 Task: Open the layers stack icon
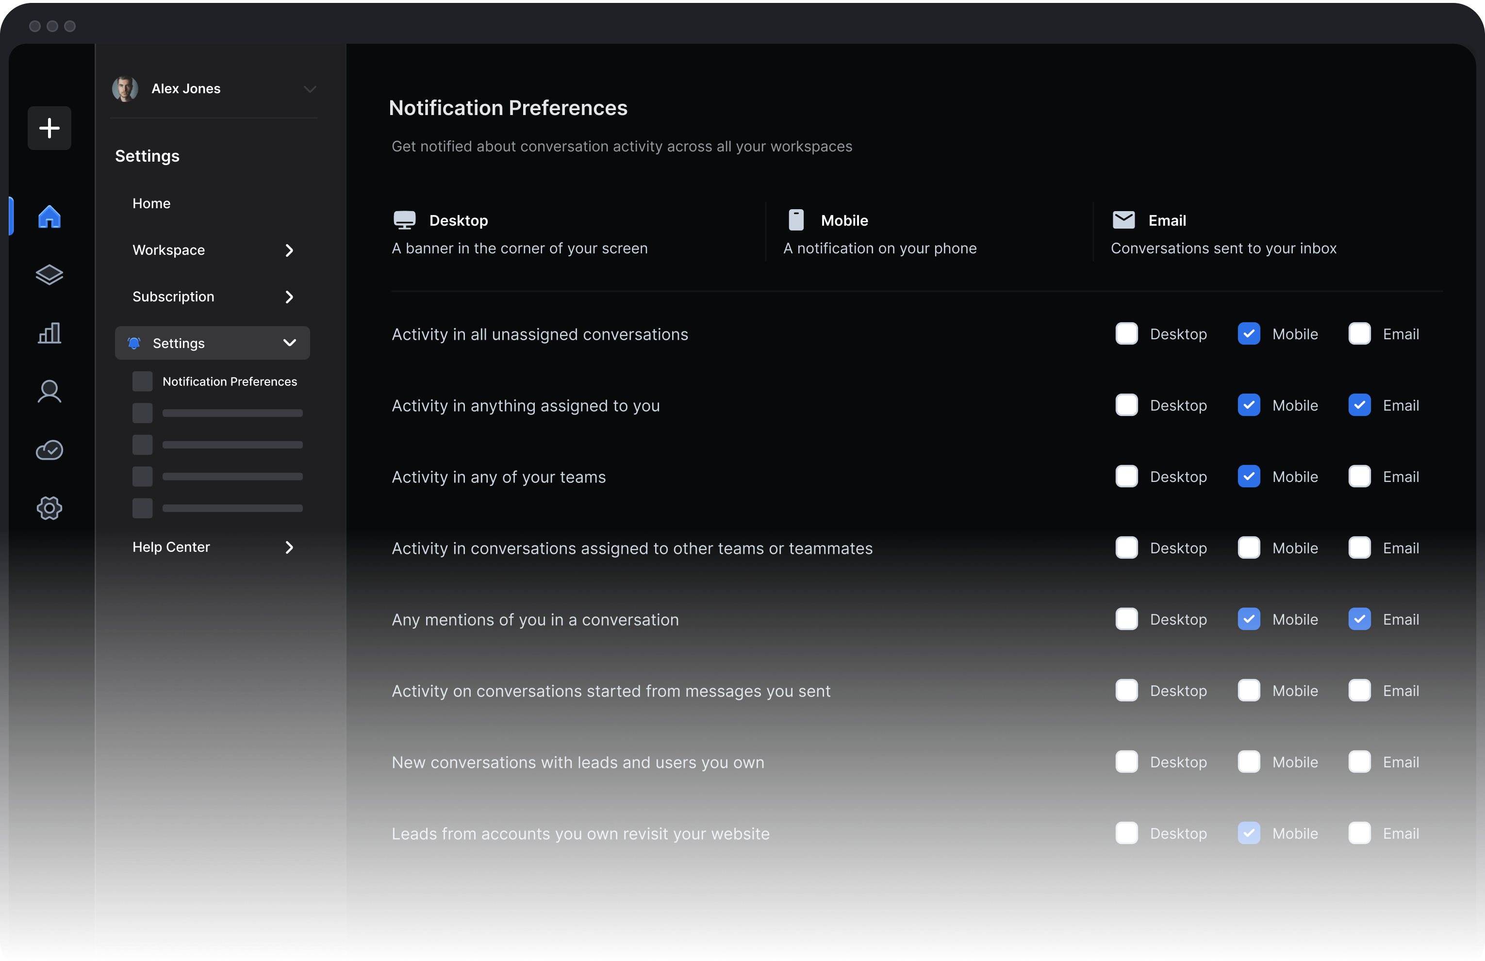(49, 275)
